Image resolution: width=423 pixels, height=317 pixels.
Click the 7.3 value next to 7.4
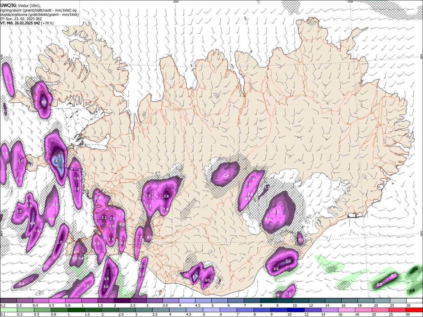[61, 161]
